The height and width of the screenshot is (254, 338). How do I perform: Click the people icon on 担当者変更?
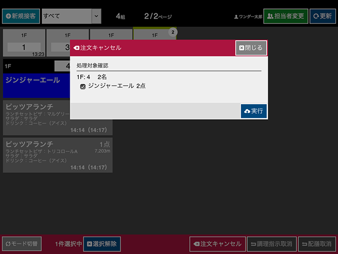[x=270, y=16]
